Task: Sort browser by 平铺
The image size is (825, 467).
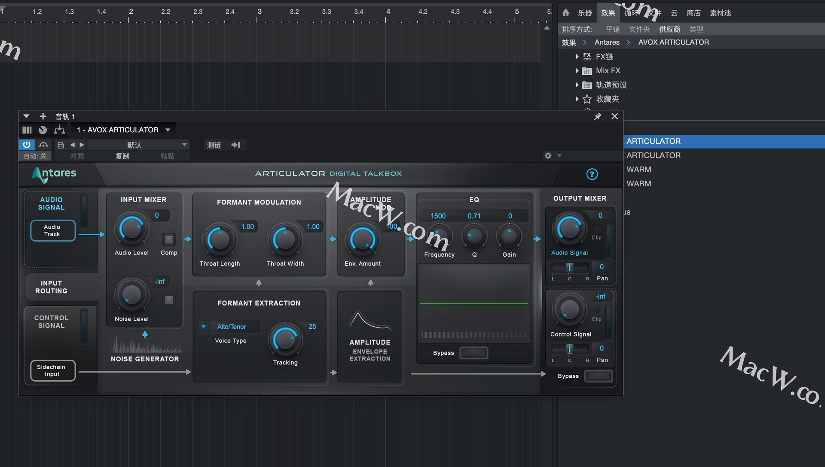Action: 613,29
